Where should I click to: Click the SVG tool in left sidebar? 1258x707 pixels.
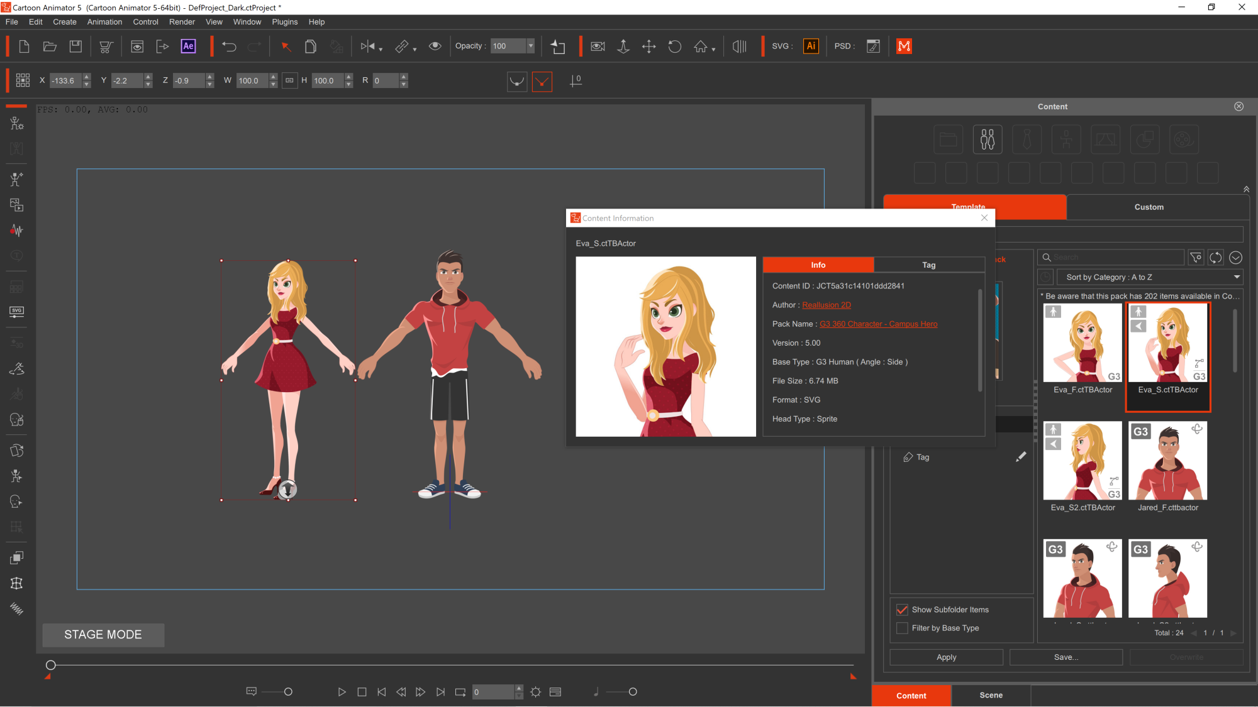[17, 312]
